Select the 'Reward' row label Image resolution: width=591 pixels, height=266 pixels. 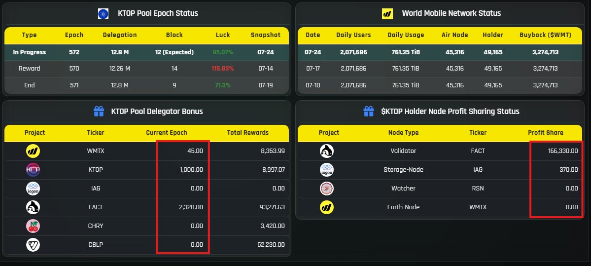click(x=30, y=69)
